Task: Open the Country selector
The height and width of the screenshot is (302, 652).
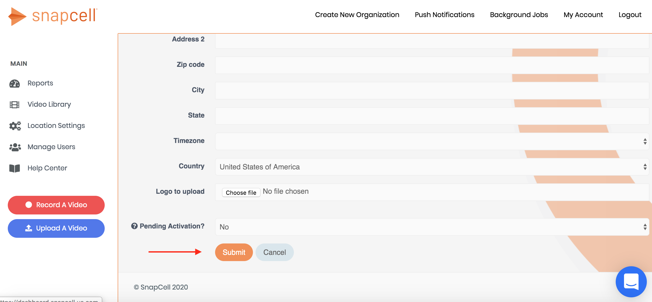Action: pos(432,167)
